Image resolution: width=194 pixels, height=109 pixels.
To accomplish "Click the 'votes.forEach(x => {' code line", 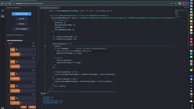I will (x=62, y=44).
